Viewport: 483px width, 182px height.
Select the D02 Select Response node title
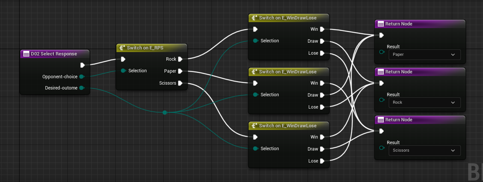[x=54, y=54]
